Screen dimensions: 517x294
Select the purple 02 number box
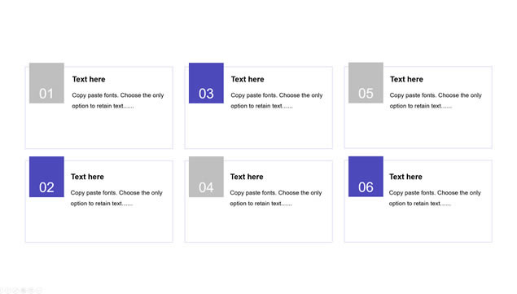[x=46, y=177]
